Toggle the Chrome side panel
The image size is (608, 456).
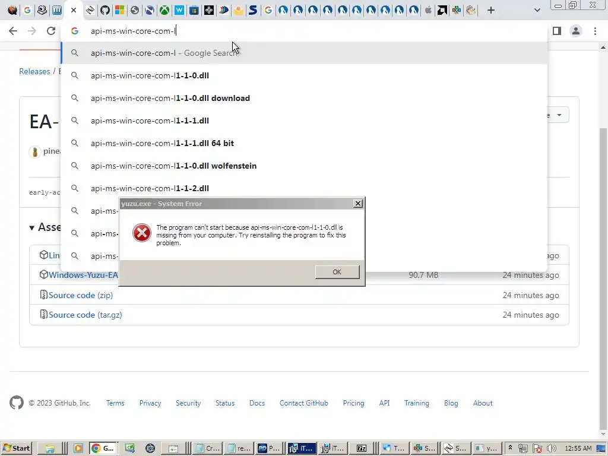click(557, 31)
